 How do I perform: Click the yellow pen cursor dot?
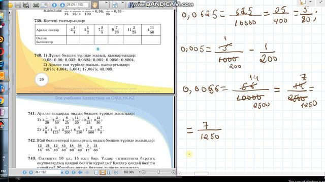tap(189, 154)
